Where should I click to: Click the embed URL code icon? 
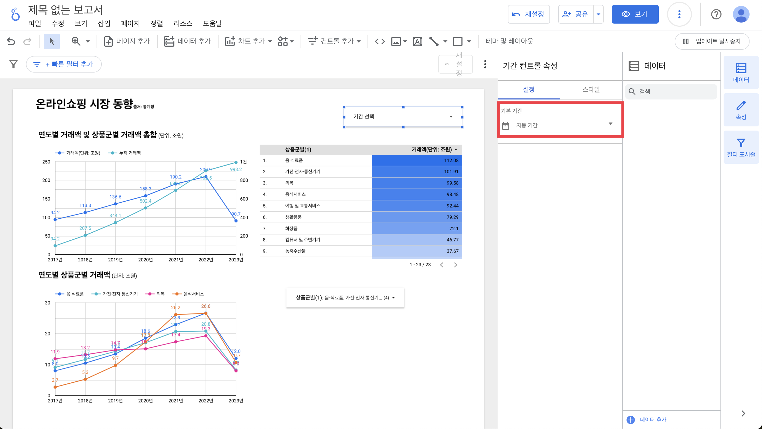point(380,41)
